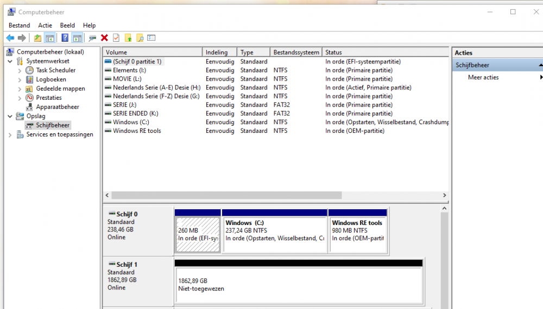Select Computerbeheer (lokaal) root node

tap(50, 52)
